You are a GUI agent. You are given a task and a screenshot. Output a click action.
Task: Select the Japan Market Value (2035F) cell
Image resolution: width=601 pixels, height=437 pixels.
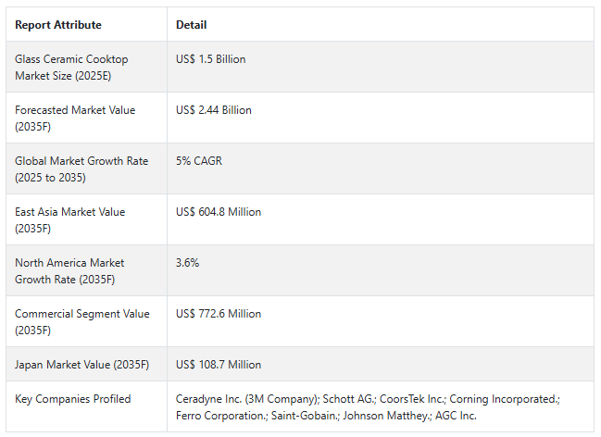pyautogui.click(x=81, y=365)
